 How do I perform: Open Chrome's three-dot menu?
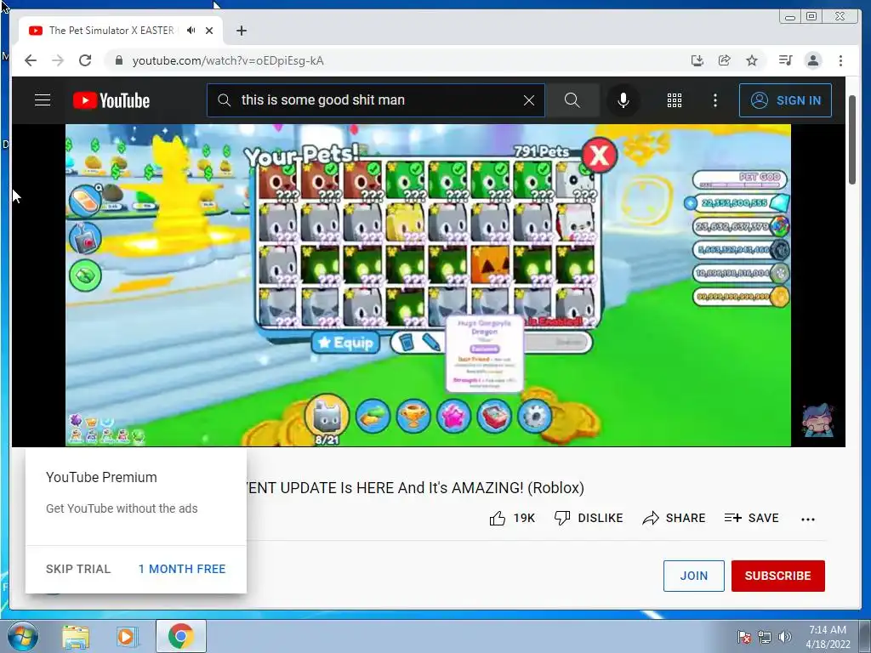(x=840, y=60)
